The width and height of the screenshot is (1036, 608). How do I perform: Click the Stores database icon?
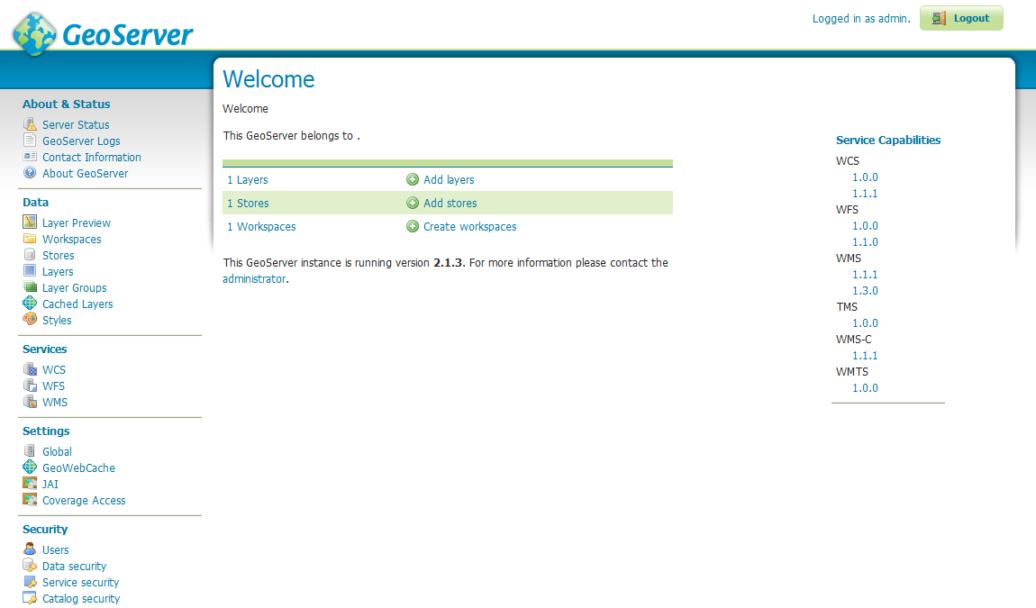pos(30,254)
